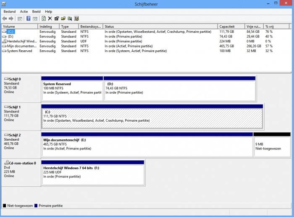Open the Actie menu

pos(24,11)
